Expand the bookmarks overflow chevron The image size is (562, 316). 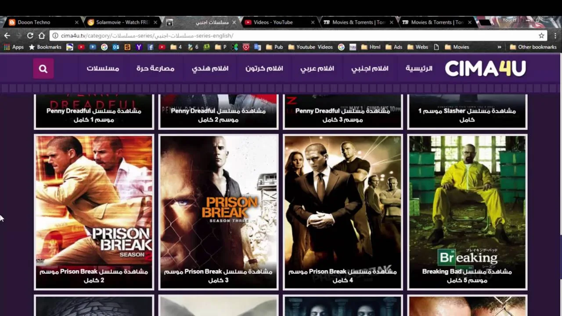499,47
